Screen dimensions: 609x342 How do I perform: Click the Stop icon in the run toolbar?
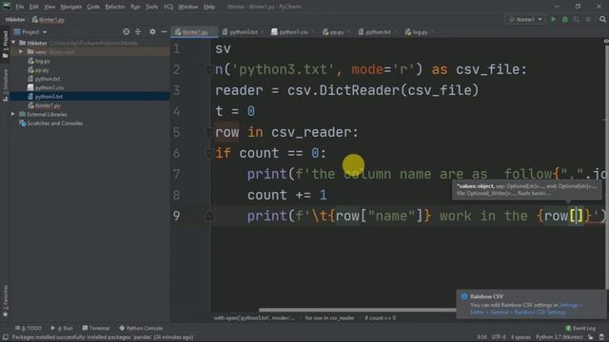[588, 19]
